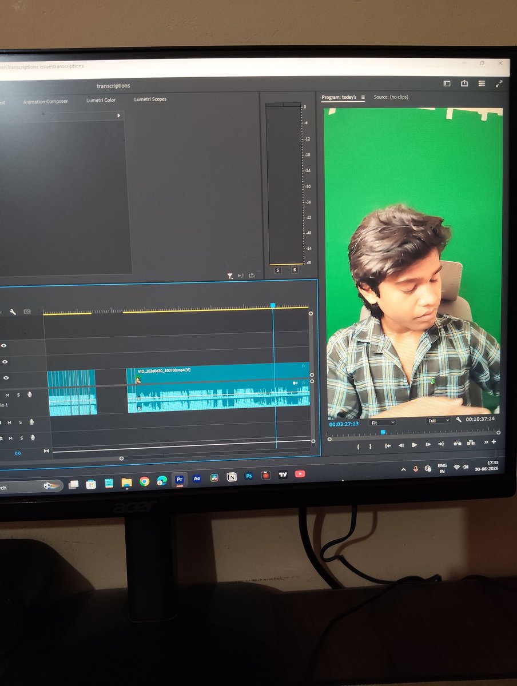Click the Lift button in Program monitor

458,443
